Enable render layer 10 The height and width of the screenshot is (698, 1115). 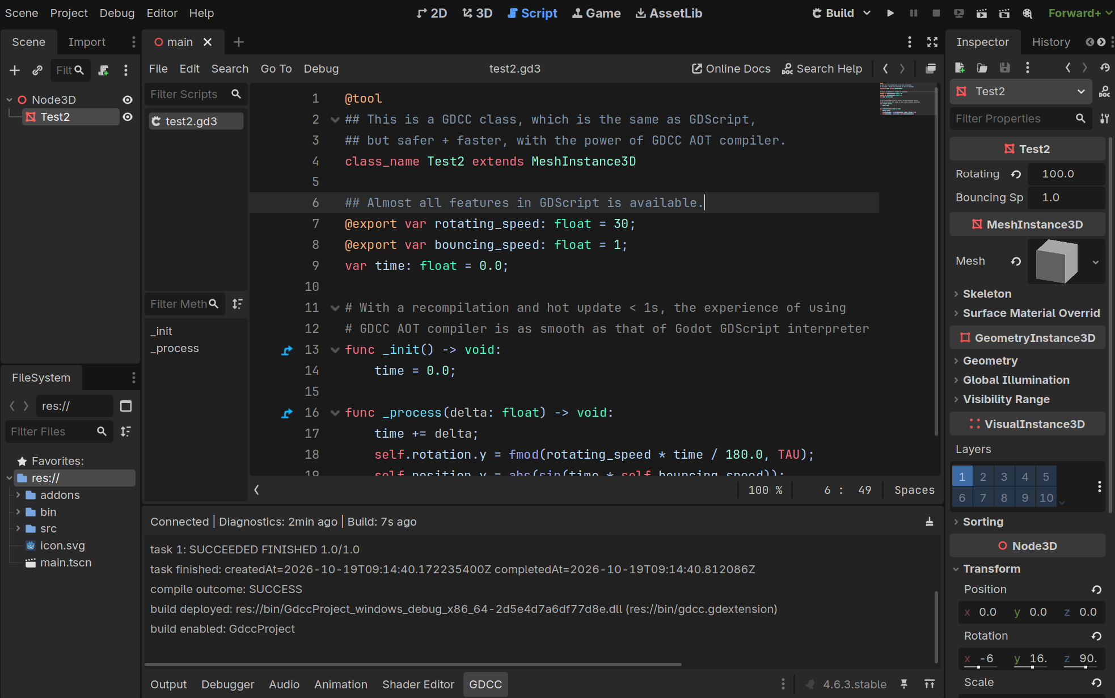click(x=1046, y=498)
